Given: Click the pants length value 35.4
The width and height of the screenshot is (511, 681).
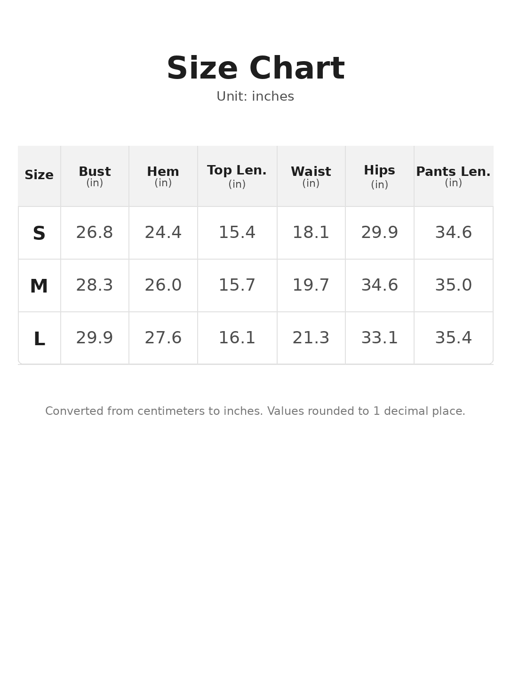Looking at the screenshot, I should [454, 338].
